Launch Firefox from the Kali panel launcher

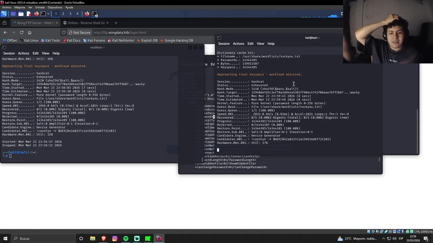pyautogui.click(x=36, y=14)
